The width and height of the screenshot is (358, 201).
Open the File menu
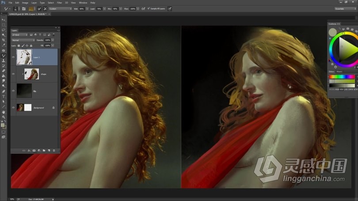10,3
